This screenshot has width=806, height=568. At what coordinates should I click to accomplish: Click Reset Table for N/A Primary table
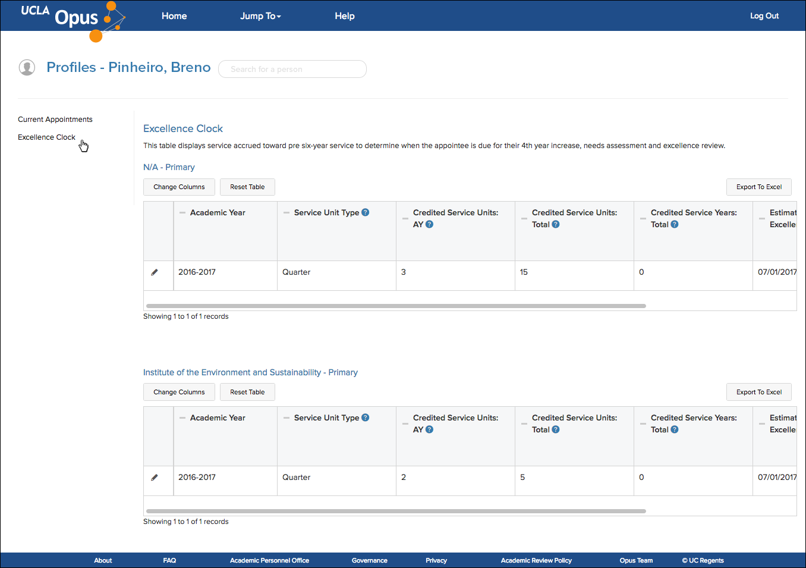coord(247,187)
